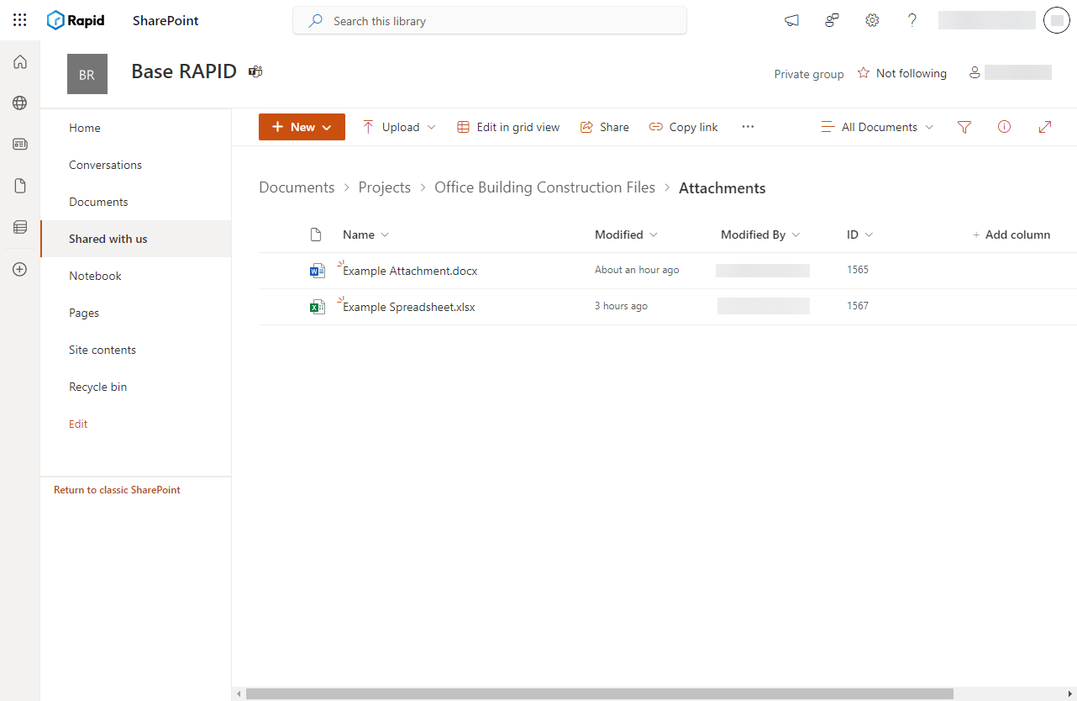The image size is (1077, 701).
Task: Expand library to full screen view
Action: pos(1044,126)
